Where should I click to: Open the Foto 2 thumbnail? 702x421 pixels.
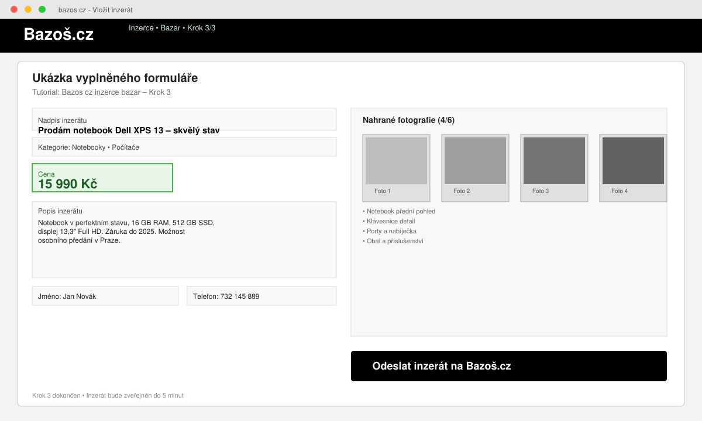tap(475, 168)
